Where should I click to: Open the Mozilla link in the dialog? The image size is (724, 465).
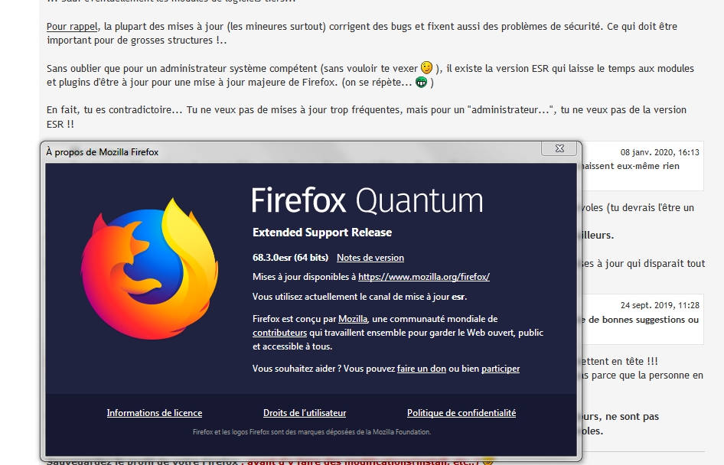tap(353, 319)
